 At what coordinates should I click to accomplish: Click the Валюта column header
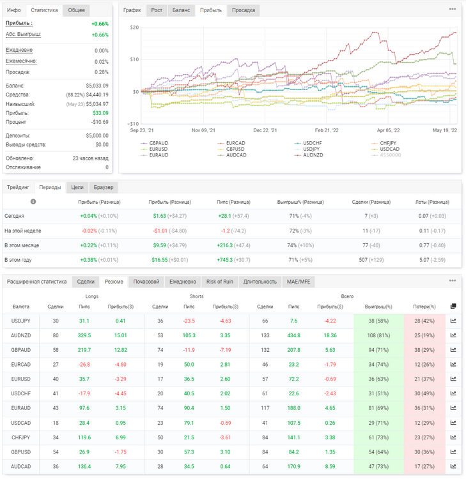coord(21,307)
